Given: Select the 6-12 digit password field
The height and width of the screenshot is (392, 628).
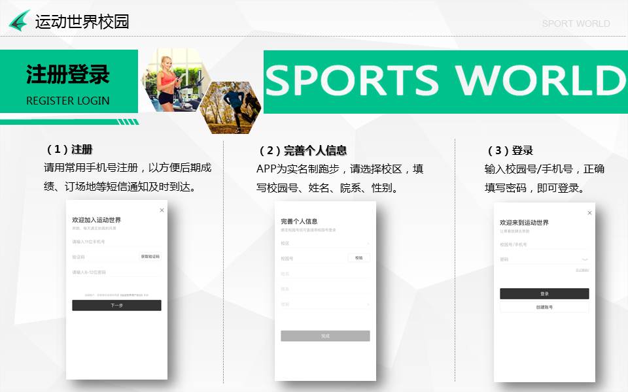Looking at the screenshot, I should 111,272.
